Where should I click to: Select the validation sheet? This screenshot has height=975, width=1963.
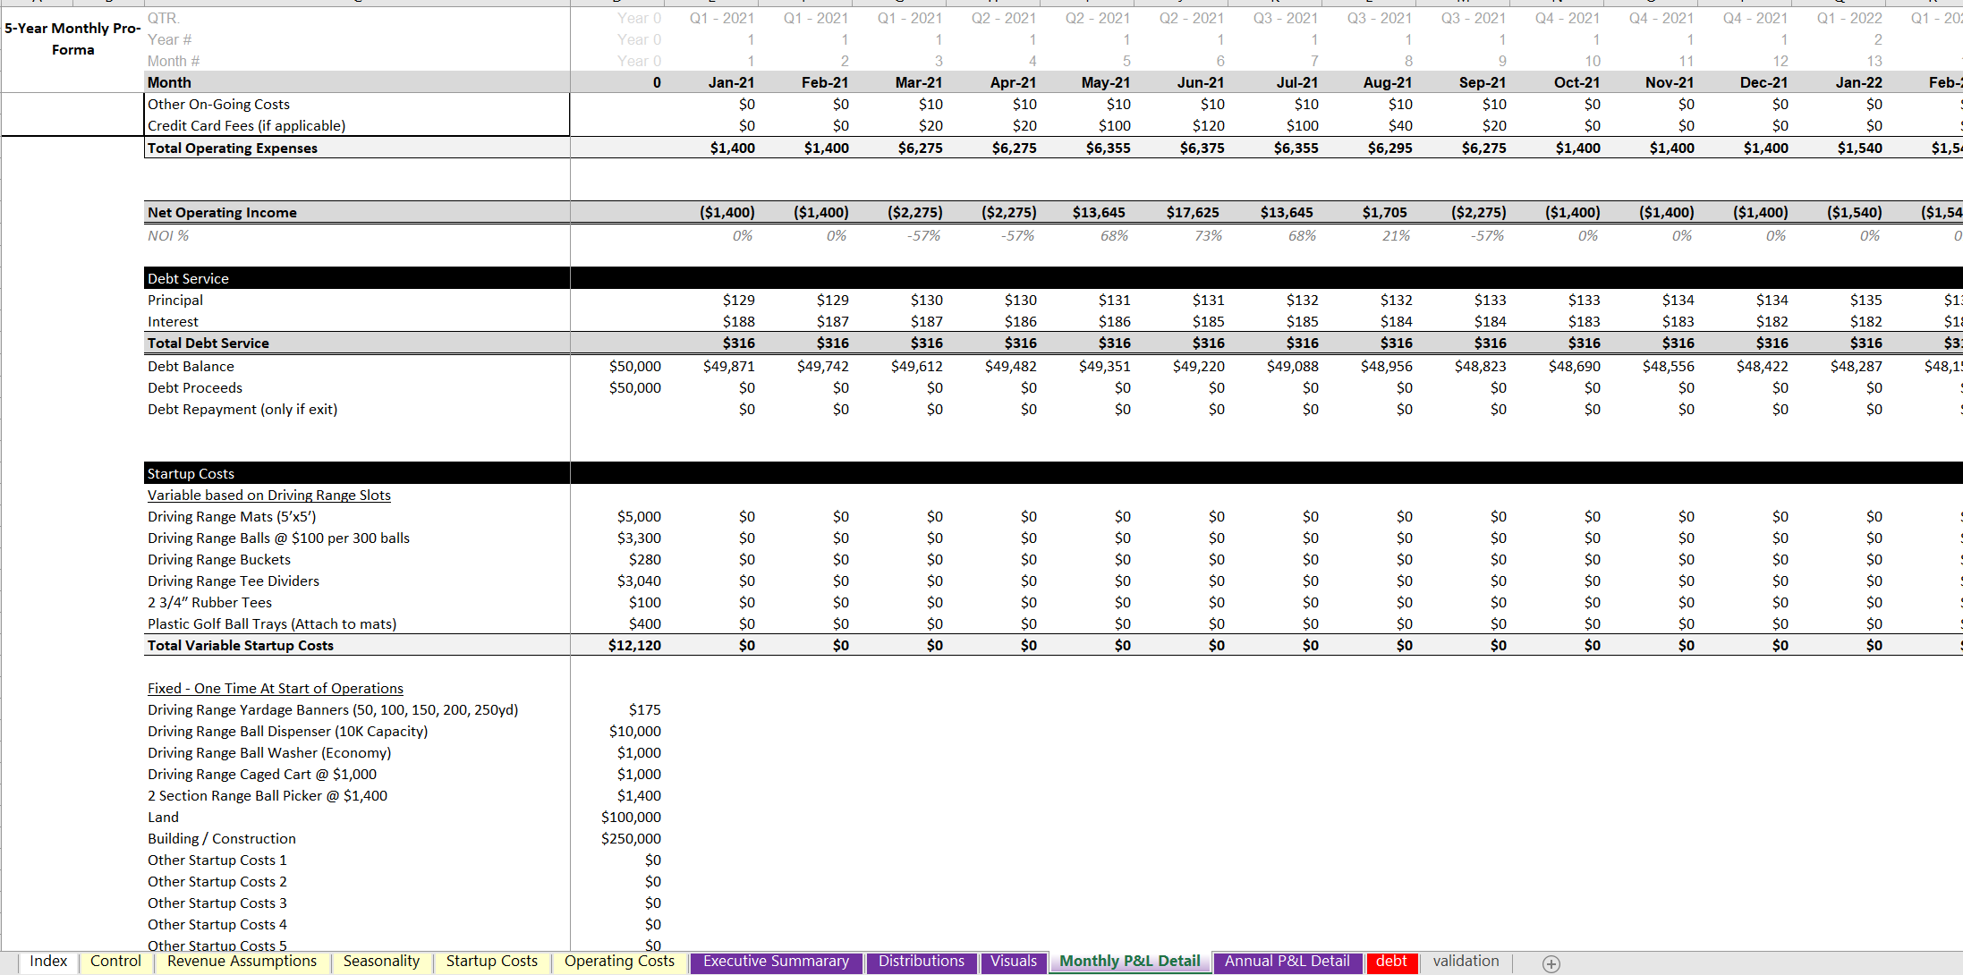point(1466,961)
